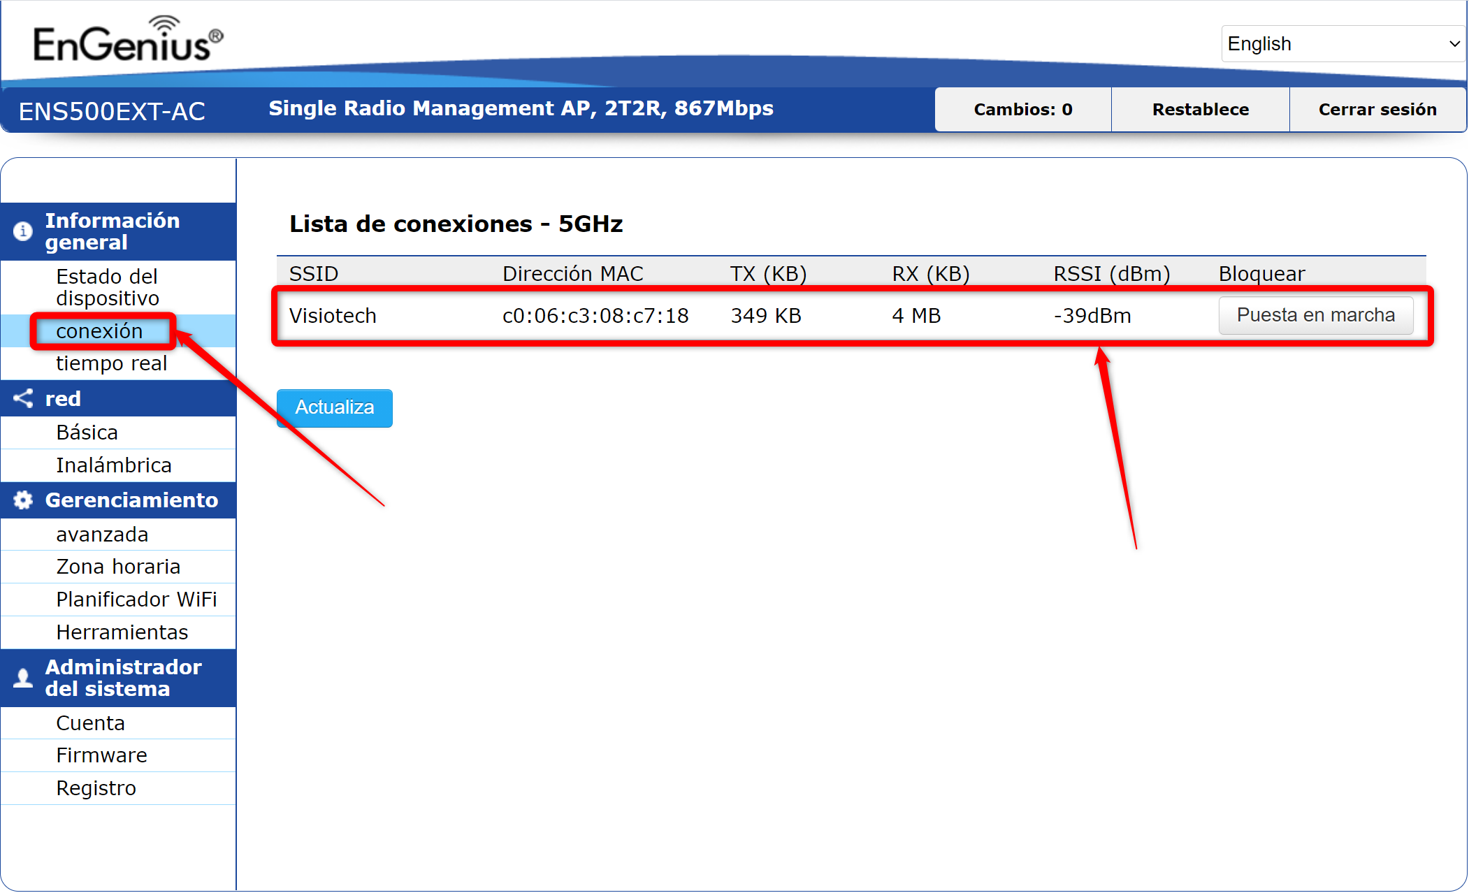Click the Información general section header
The image size is (1469, 893).
[118, 231]
